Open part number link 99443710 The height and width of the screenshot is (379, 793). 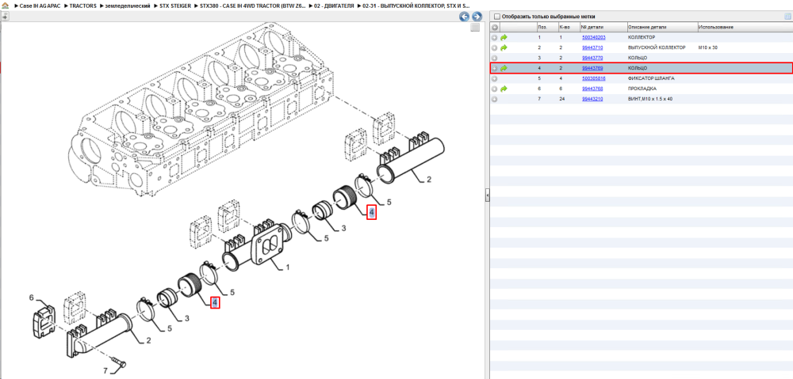coord(592,47)
